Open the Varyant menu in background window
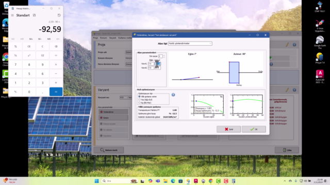330x185 pixels. (x=112, y=38)
